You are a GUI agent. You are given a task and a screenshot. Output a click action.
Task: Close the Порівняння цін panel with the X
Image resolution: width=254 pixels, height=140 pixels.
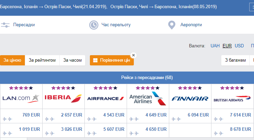(x=133, y=55)
